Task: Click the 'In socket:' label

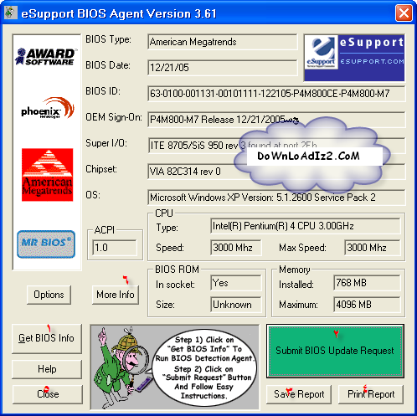Action: pyautogui.click(x=175, y=285)
